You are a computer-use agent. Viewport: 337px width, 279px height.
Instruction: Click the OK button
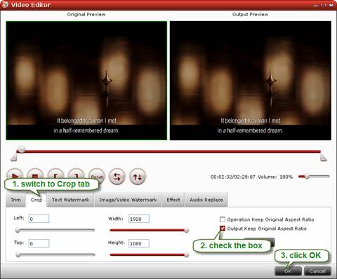(288, 271)
